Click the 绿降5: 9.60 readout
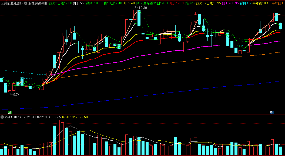 (94, 3)
